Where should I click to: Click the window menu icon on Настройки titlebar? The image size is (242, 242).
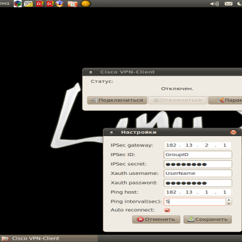coord(111,132)
